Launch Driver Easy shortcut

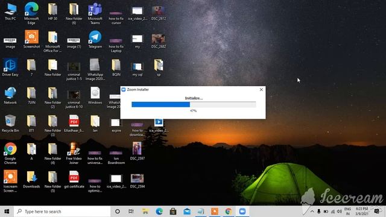10,68
